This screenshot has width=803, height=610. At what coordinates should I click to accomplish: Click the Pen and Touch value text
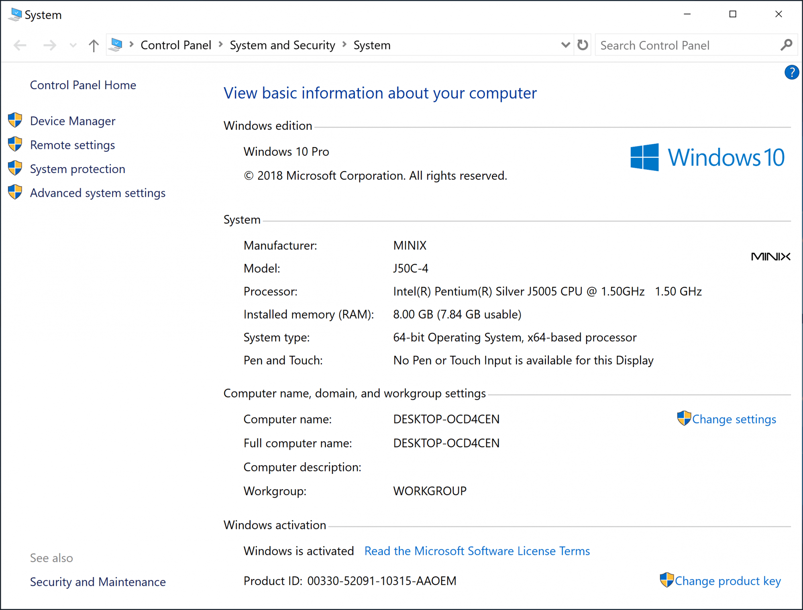pos(524,361)
